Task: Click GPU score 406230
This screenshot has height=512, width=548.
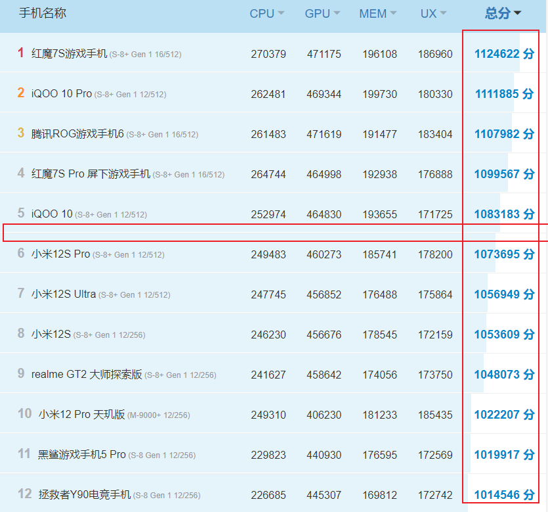Action: pos(324,415)
